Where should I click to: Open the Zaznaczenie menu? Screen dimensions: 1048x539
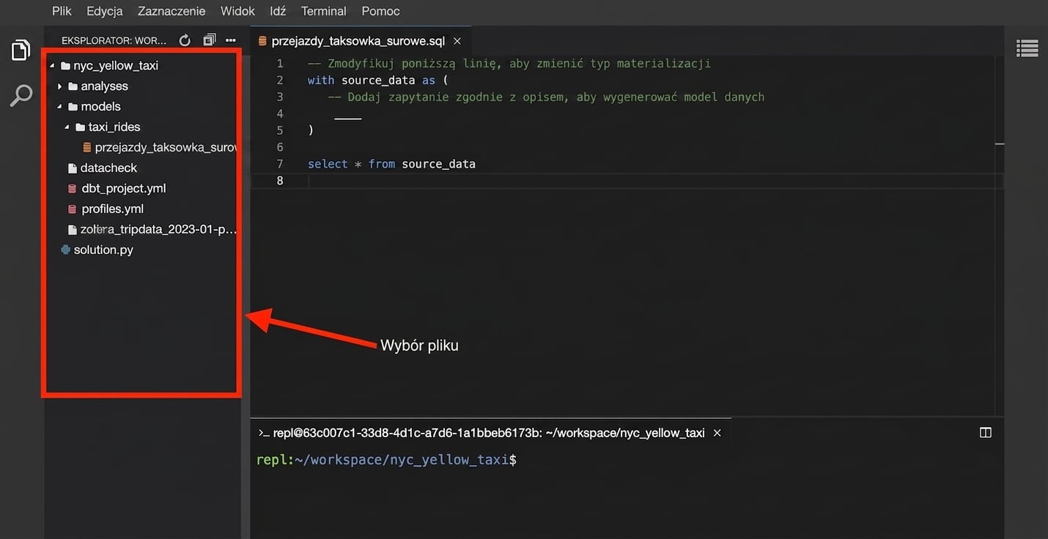[171, 11]
